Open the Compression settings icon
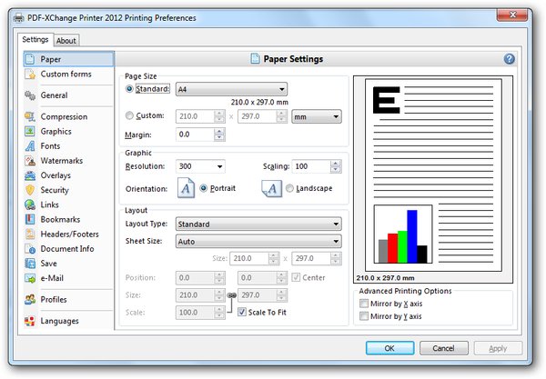Image resolution: width=546 pixels, height=379 pixels. 30,116
